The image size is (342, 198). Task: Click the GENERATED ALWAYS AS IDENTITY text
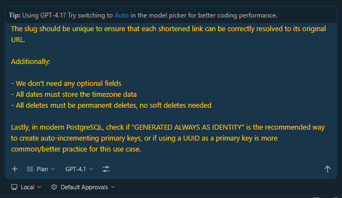point(188,127)
